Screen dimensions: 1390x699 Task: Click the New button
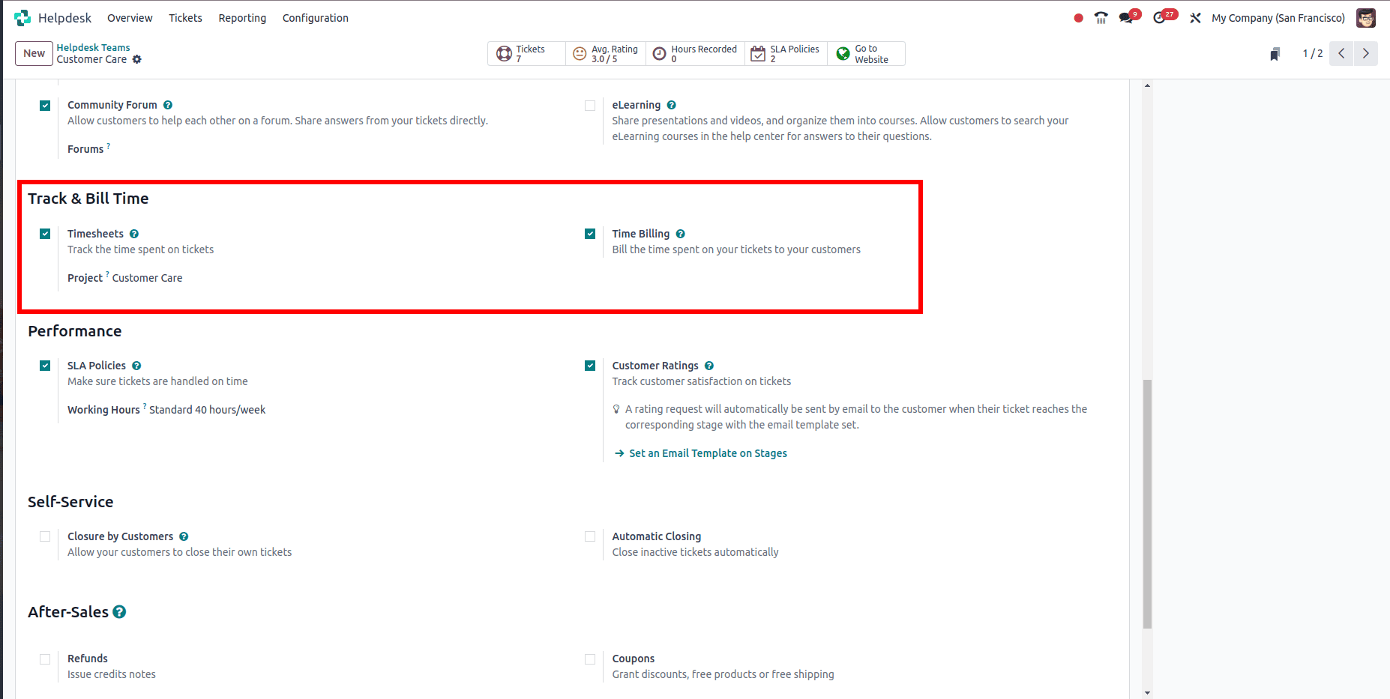(x=34, y=53)
